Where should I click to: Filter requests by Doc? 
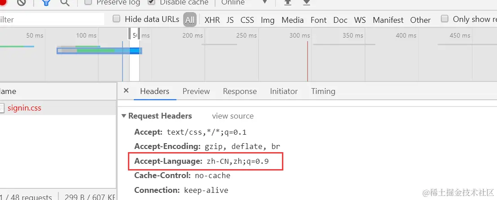point(340,20)
